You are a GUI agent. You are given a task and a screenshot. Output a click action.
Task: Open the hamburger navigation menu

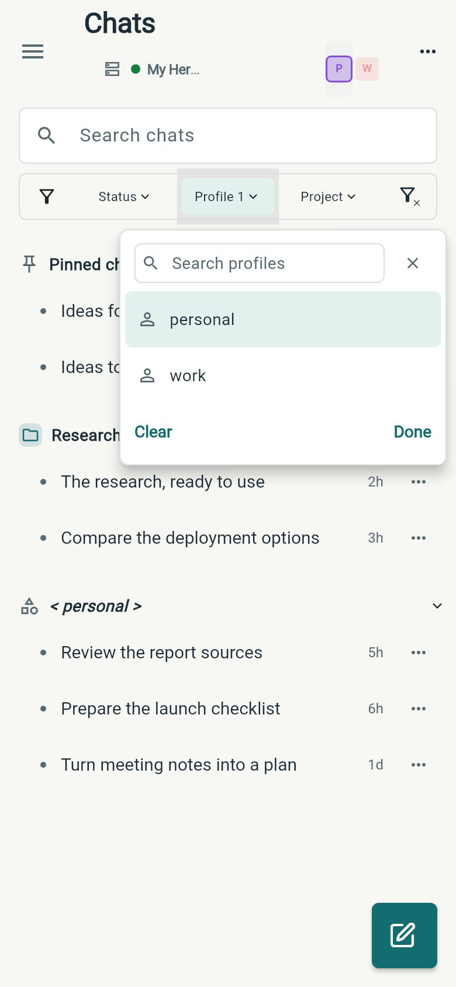(33, 51)
